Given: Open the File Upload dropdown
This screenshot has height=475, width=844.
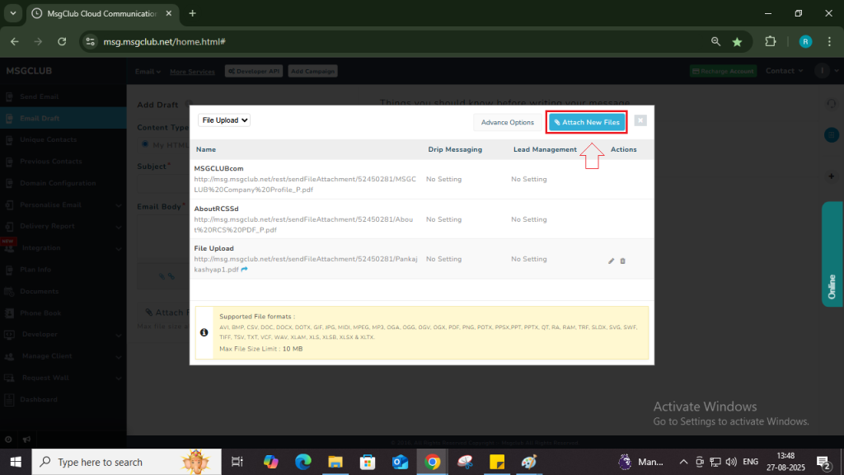Looking at the screenshot, I should pos(224,120).
